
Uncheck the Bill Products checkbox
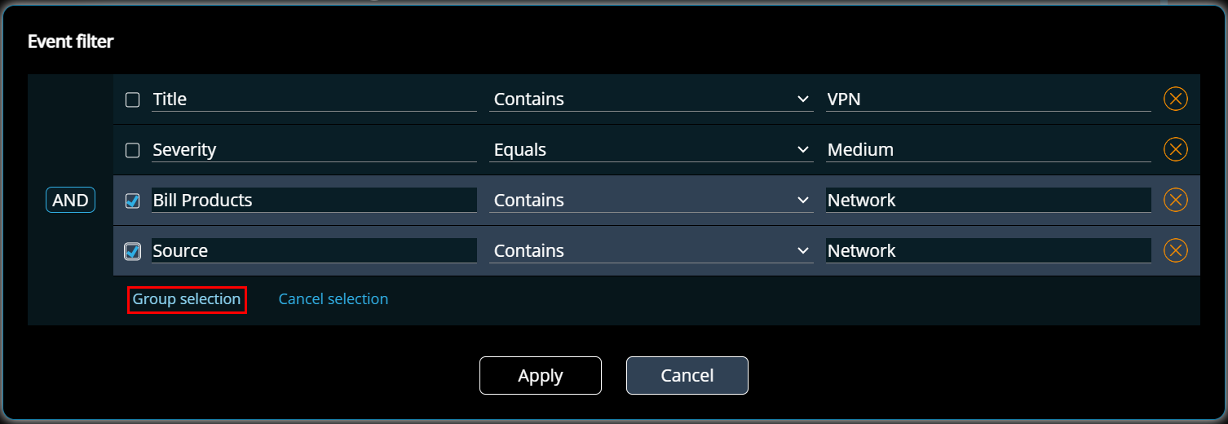point(132,201)
